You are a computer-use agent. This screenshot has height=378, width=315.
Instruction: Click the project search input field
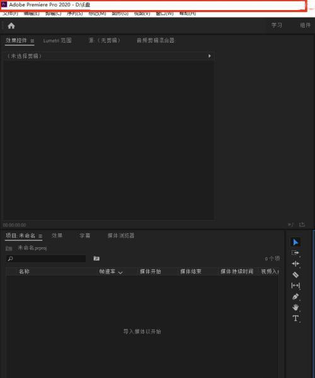(46, 258)
